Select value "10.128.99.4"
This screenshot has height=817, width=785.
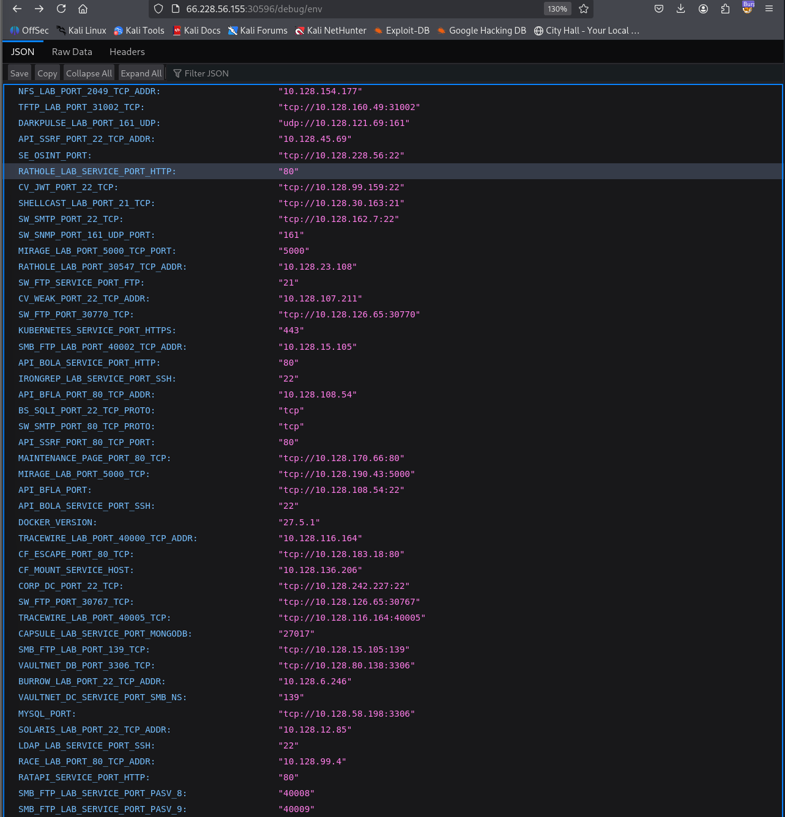pos(313,761)
